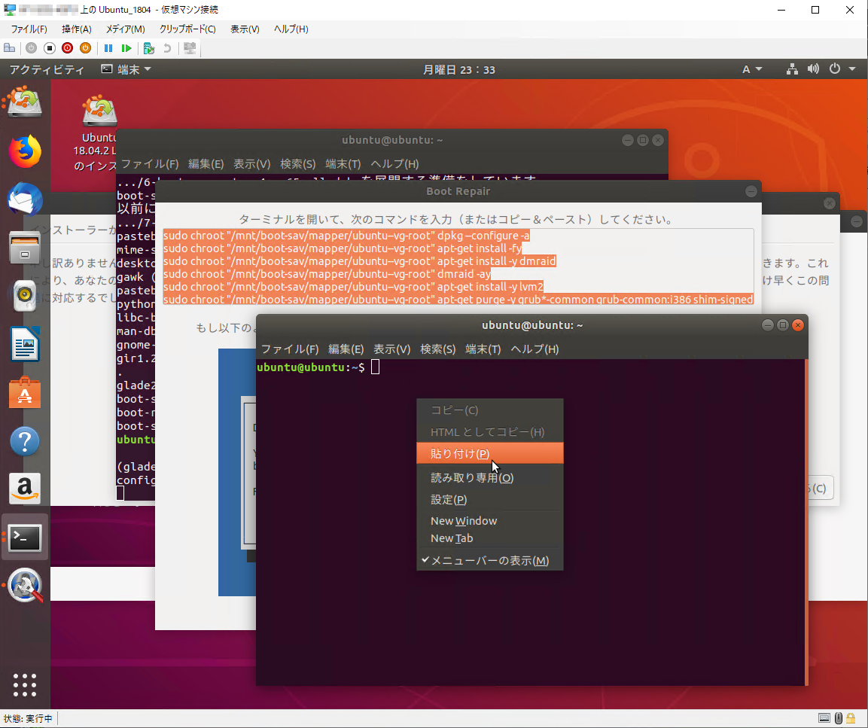Click the enhanced session icon in toolbar

190,48
